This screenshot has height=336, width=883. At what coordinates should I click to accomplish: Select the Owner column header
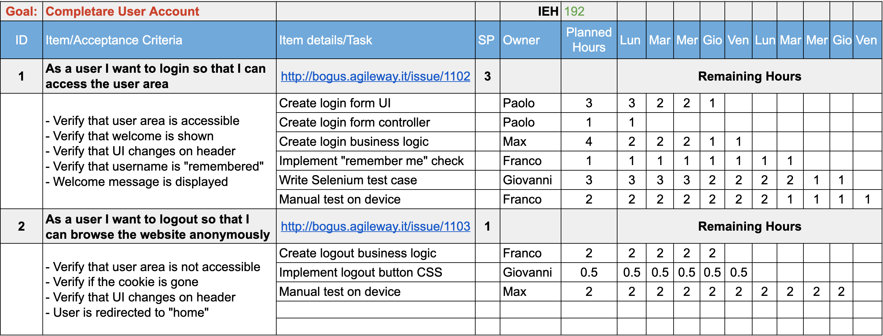[521, 40]
